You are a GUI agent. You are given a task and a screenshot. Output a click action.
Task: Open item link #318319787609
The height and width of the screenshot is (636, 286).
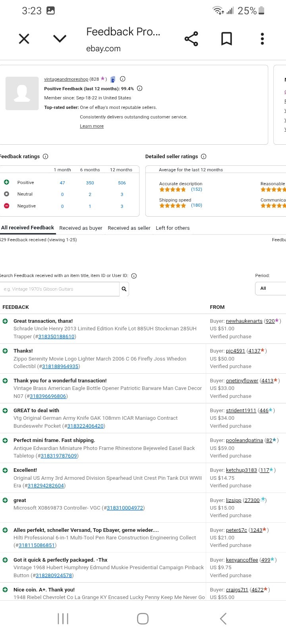pos(59,456)
